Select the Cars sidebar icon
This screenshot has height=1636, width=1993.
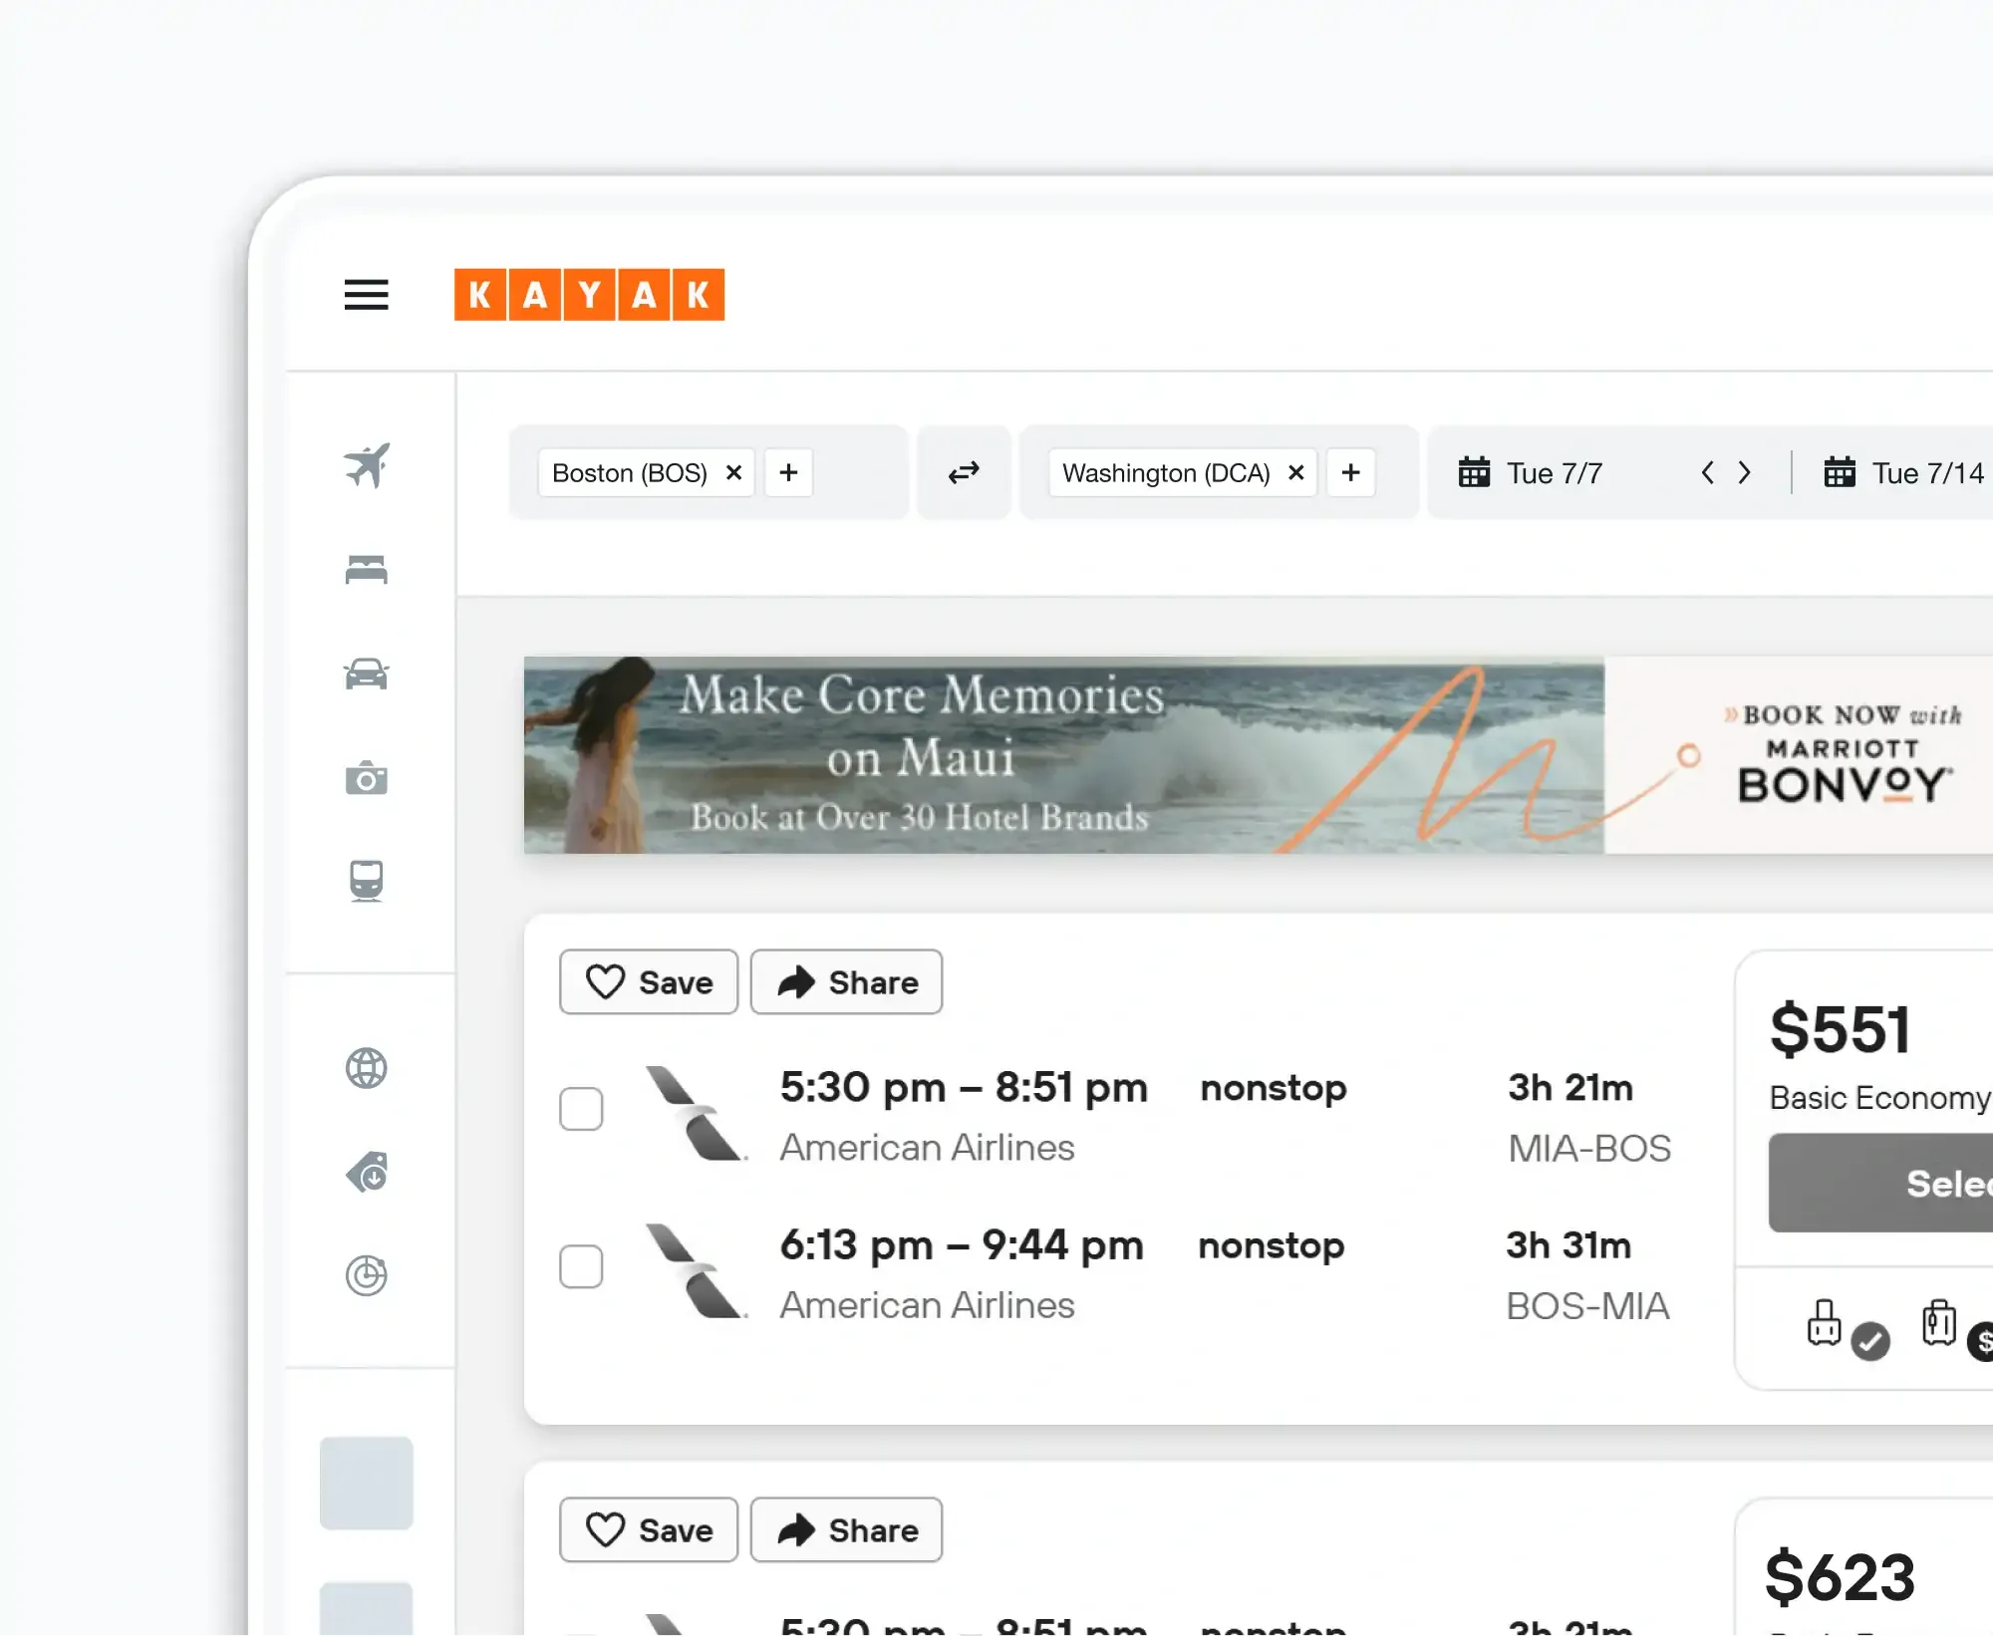pyautogui.click(x=367, y=675)
